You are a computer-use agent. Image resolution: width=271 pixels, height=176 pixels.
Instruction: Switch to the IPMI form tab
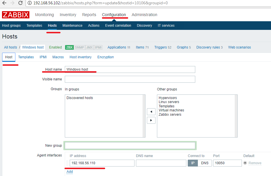tap(43, 57)
